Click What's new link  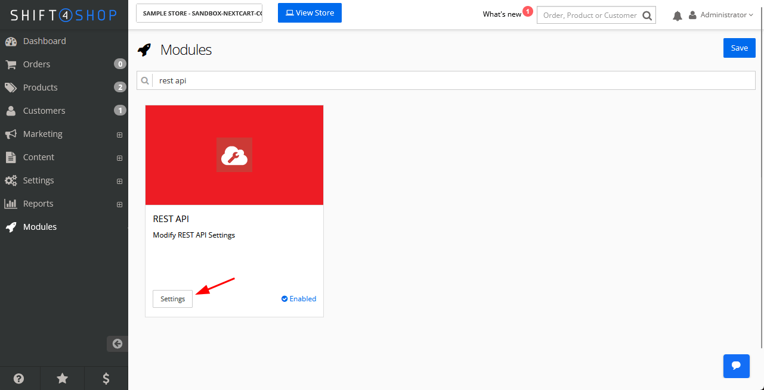[x=502, y=14]
